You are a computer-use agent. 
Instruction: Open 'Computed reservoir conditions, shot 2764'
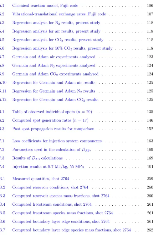coord(50,187)
